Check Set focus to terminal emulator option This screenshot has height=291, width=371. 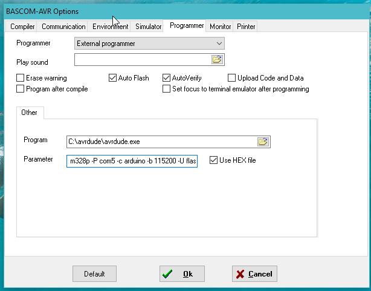[x=166, y=89]
